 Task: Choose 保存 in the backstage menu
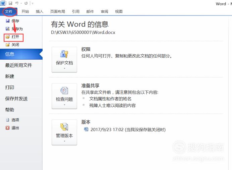click(15, 21)
